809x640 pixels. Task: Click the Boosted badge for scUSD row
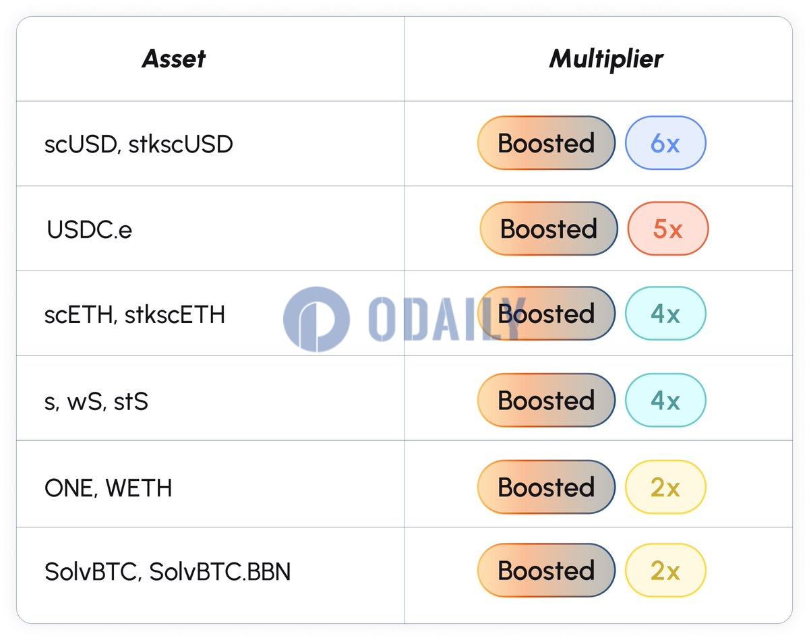[x=546, y=143]
